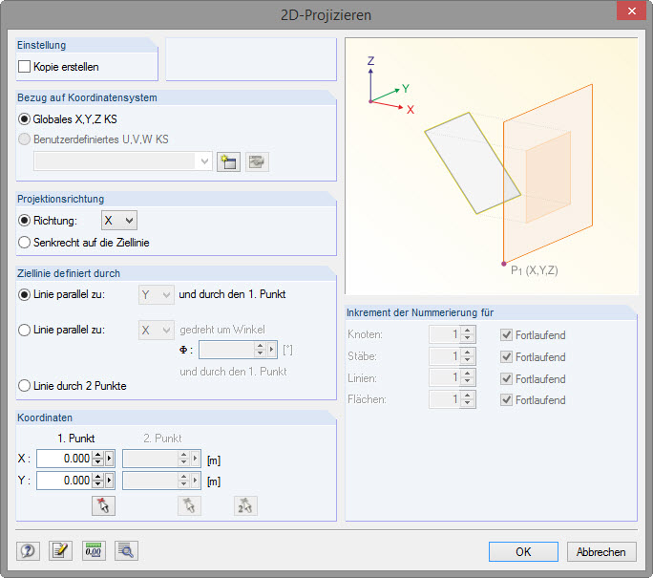Image resolution: width=653 pixels, height=578 pixels.
Task: Select first Linie parallel zu option (und durch den 1. Punkt)
Action: click(x=24, y=294)
